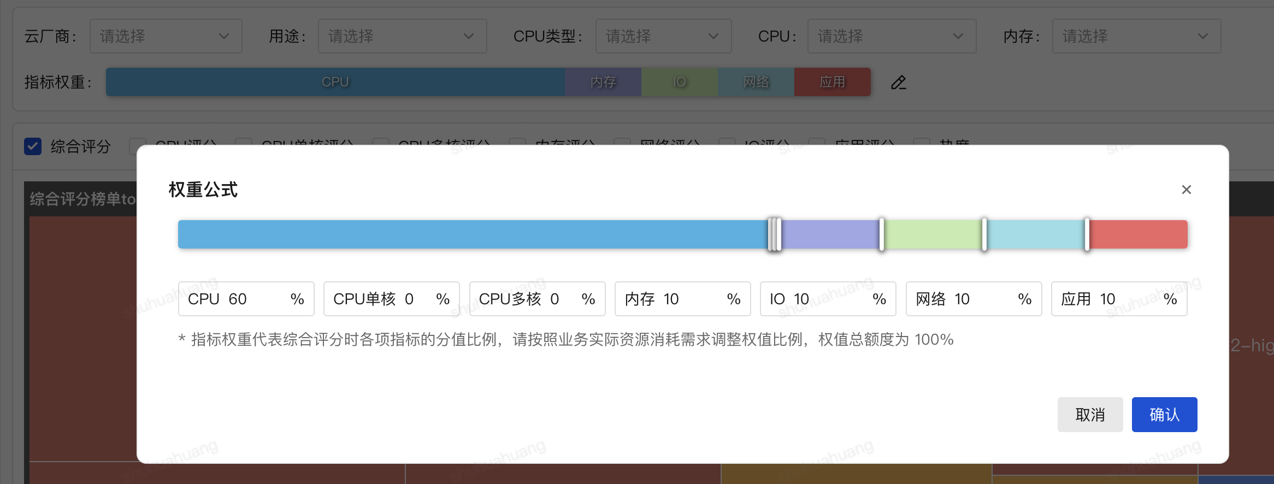Viewport: 1274px width, 484px height.
Task: Click the 确认 button
Action: (x=1164, y=415)
